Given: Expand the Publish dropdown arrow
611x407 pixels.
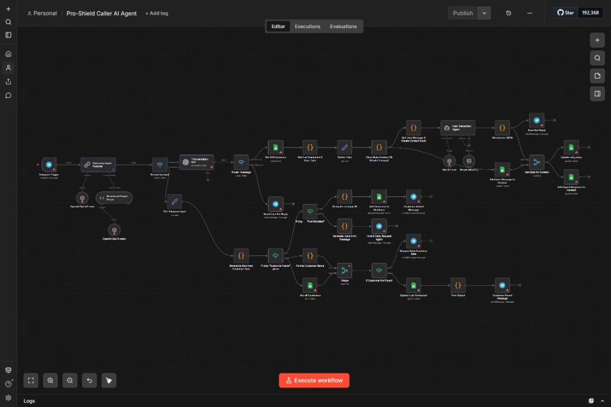Looking at the screenshot, I should 484,13.
